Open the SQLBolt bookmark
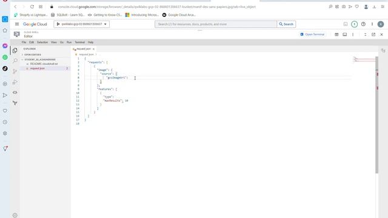 click(68, 15)
